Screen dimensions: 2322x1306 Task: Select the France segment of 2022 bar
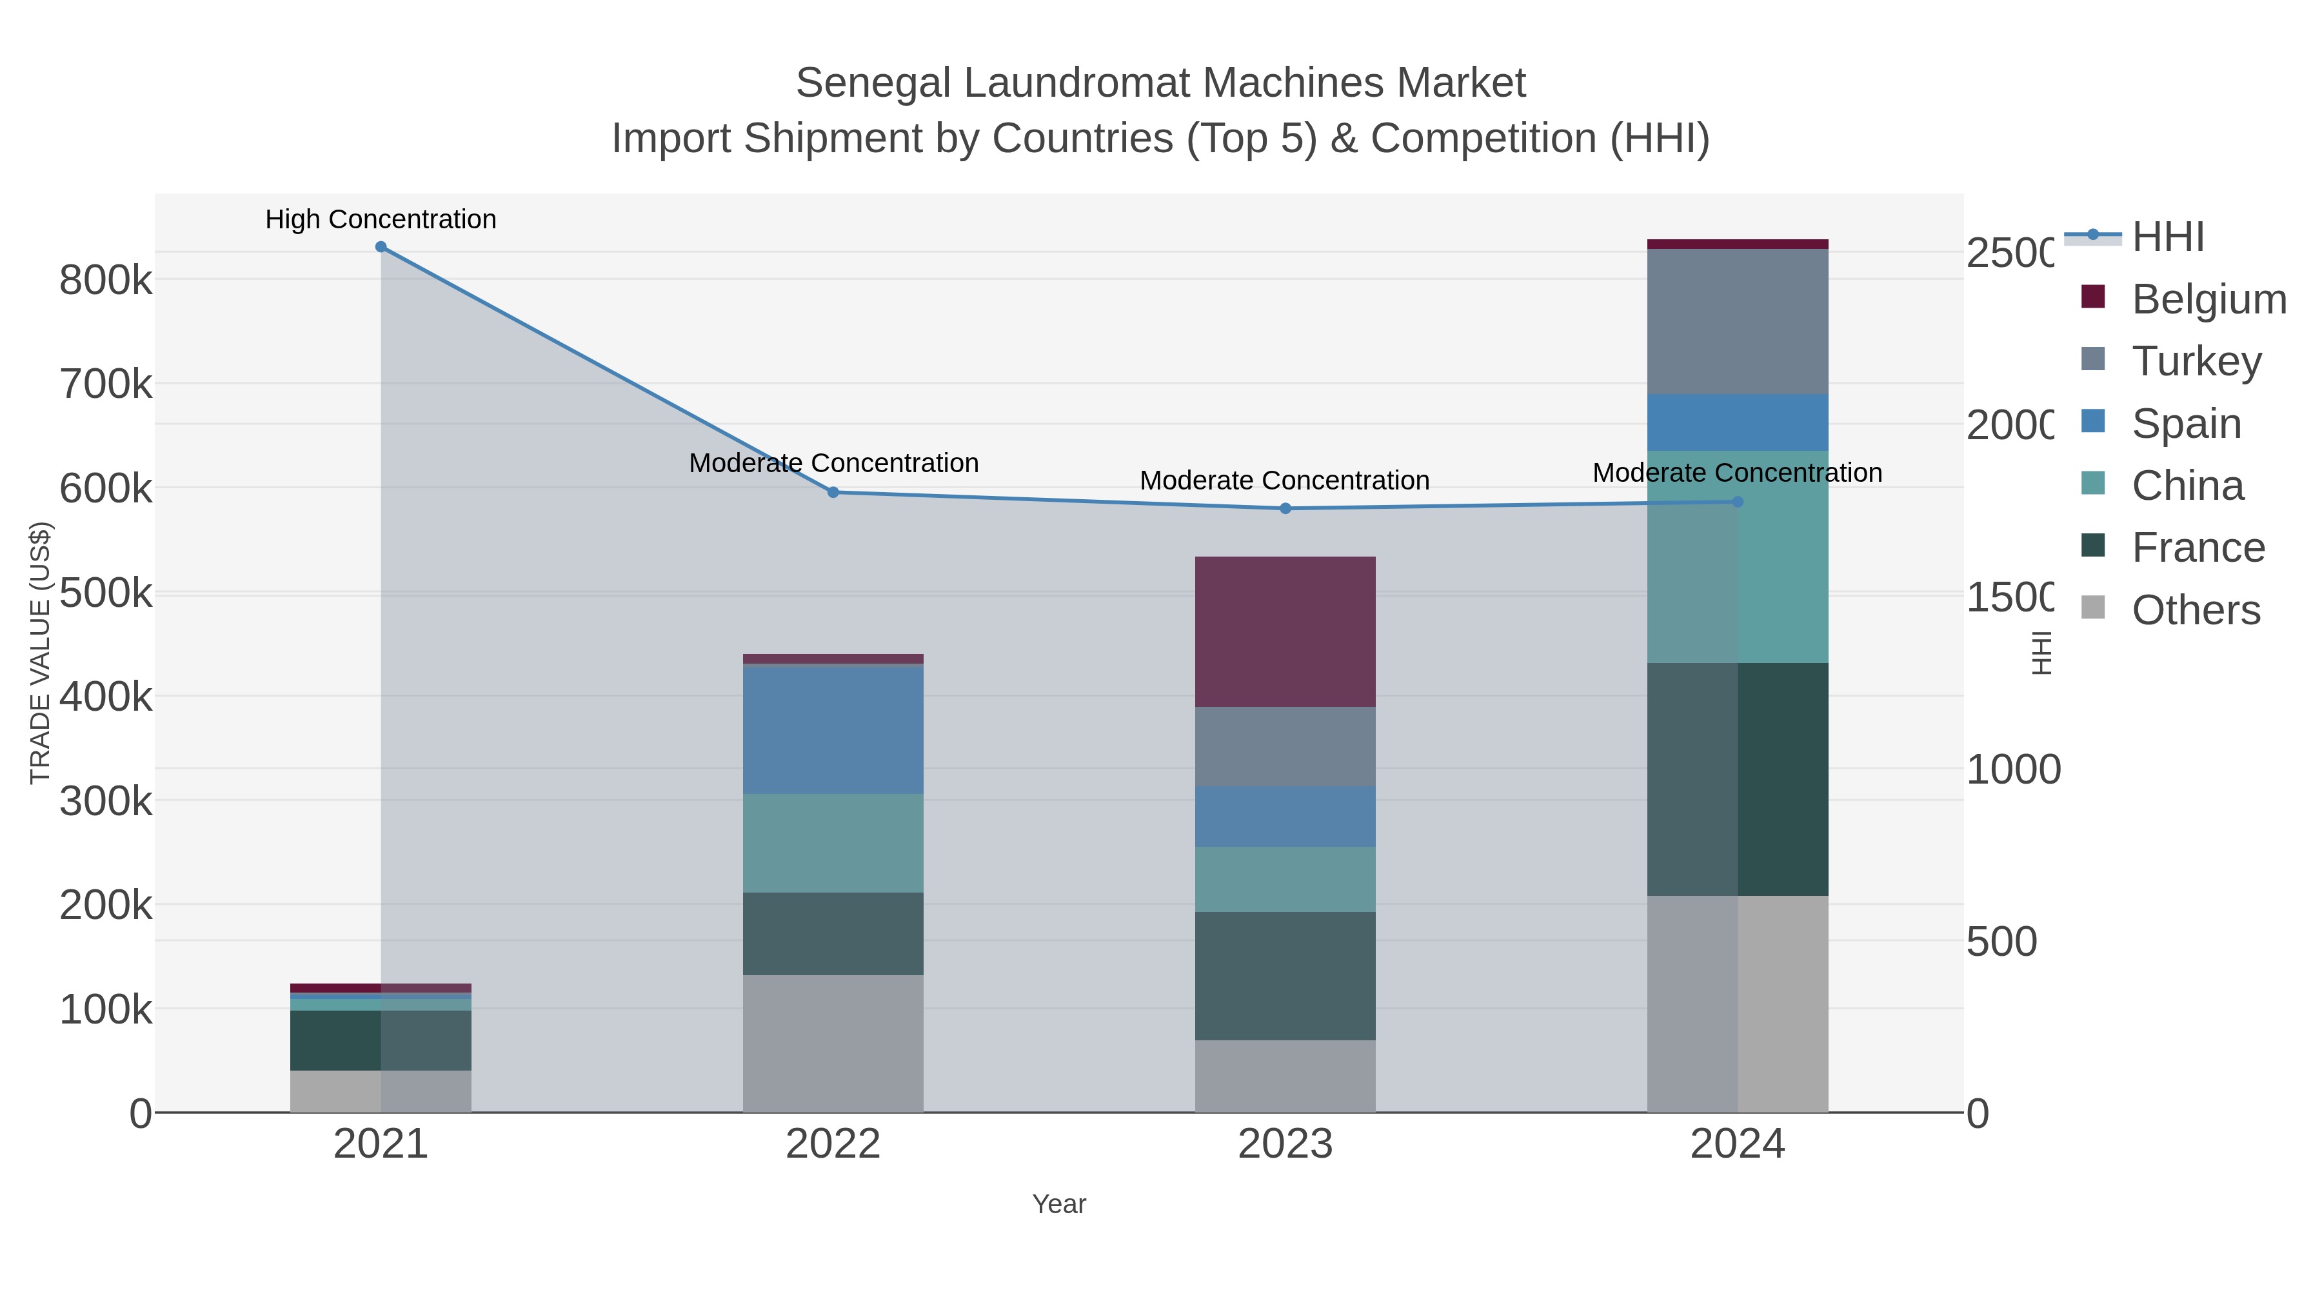(833, 934)
